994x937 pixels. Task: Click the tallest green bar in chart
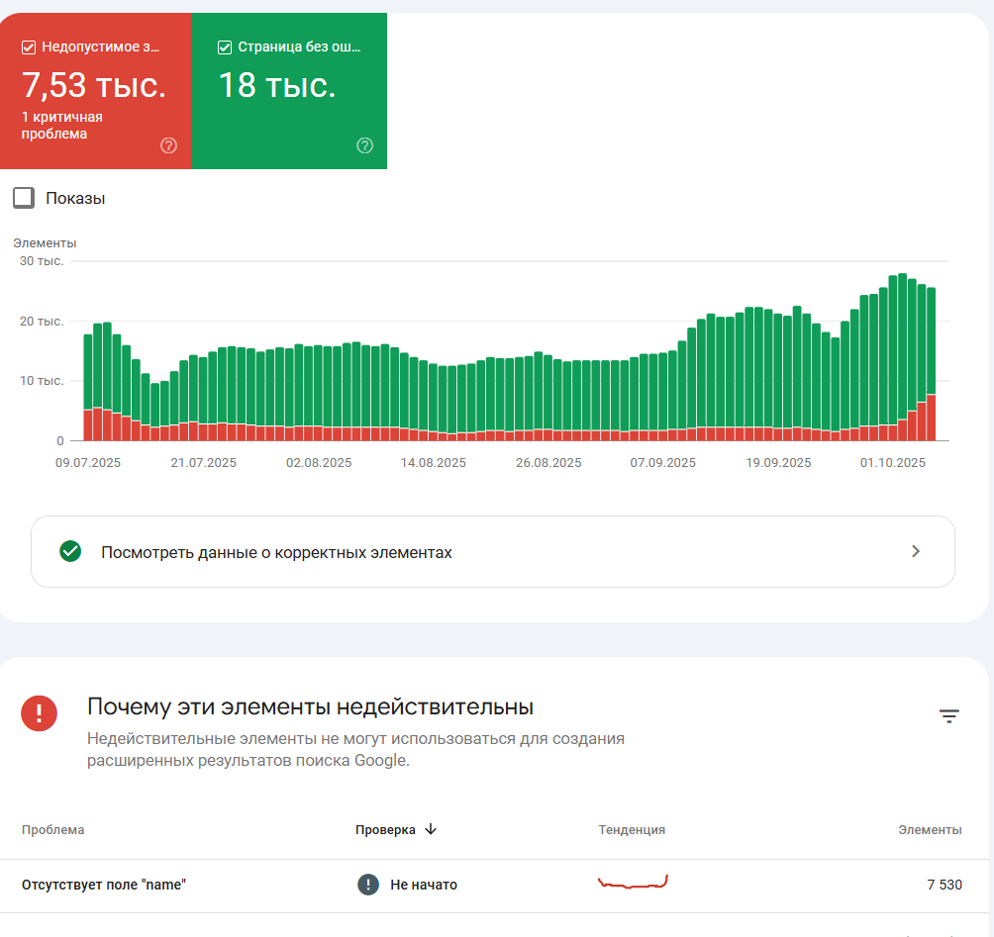click(x=903, y=345)
